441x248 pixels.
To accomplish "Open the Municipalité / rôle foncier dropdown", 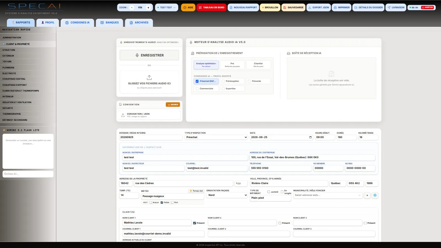I will [x=328, y=195].
